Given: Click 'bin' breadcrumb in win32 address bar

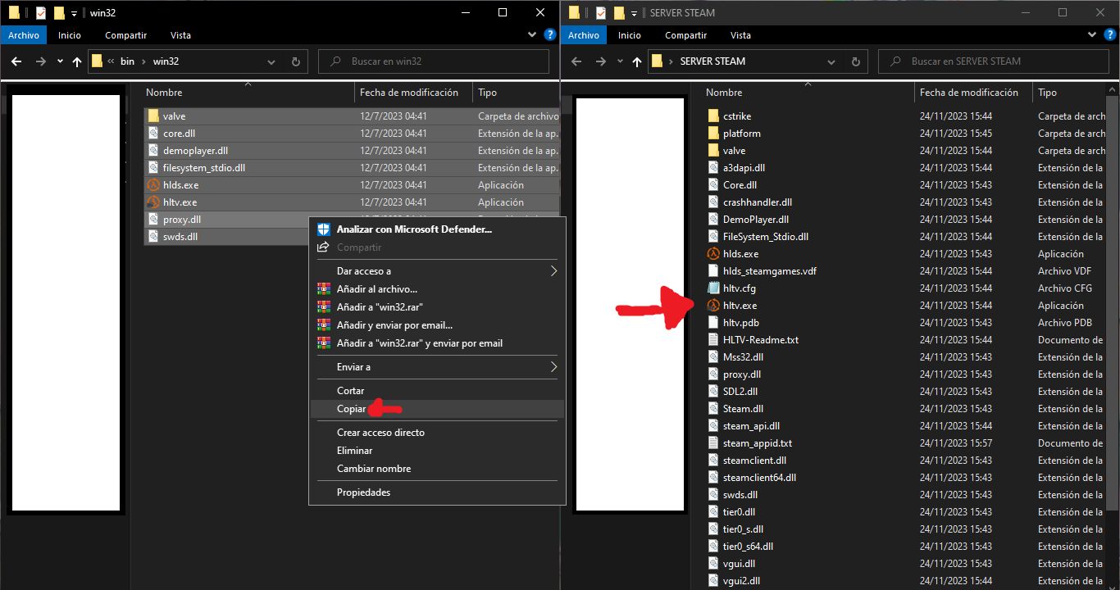Looking at the screenshot, I should coord(127,61).
